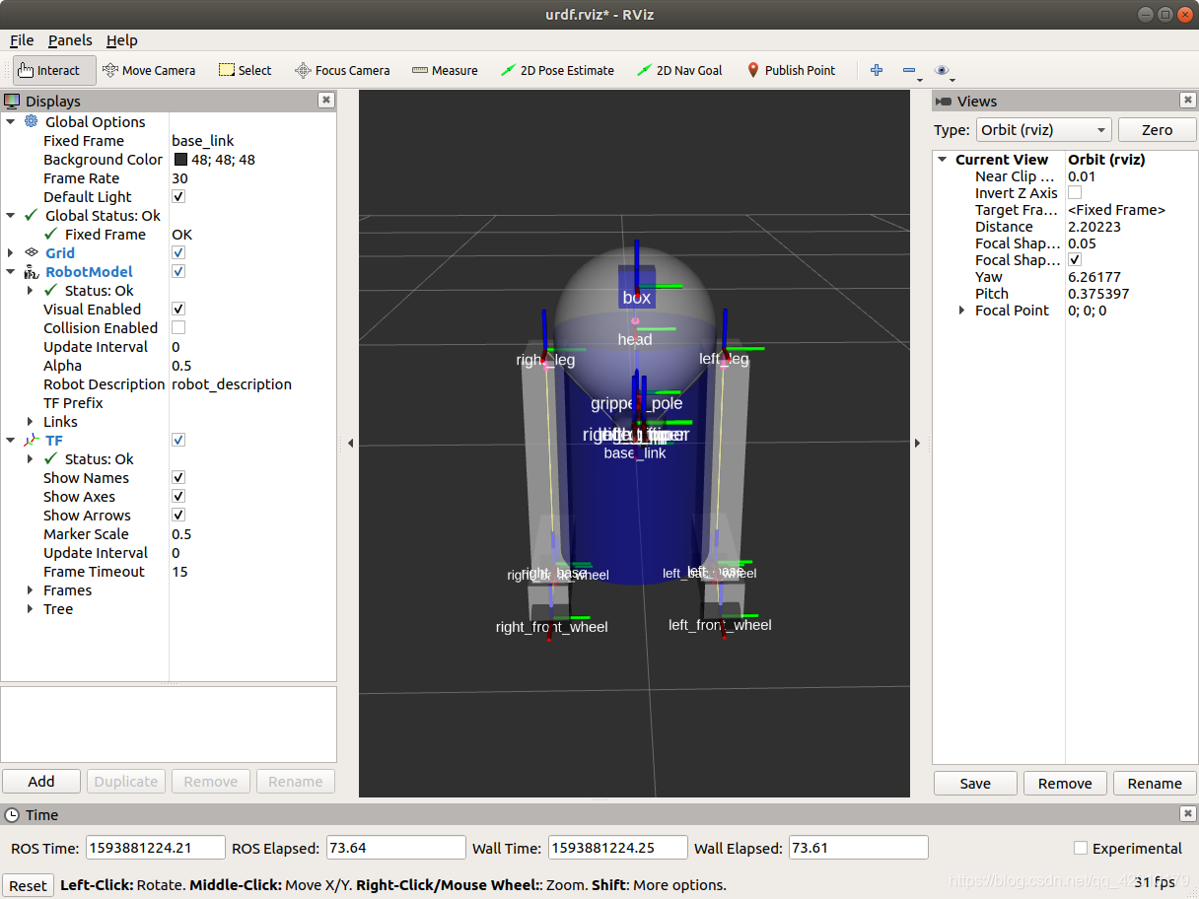Click the Zero view button
The height and width of the screenshot is (899, 1199).
tap(1157, 130)
